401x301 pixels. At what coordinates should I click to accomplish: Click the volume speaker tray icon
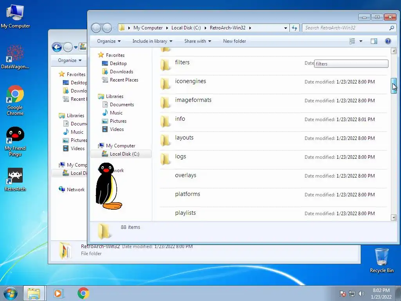tap(361, 294)
